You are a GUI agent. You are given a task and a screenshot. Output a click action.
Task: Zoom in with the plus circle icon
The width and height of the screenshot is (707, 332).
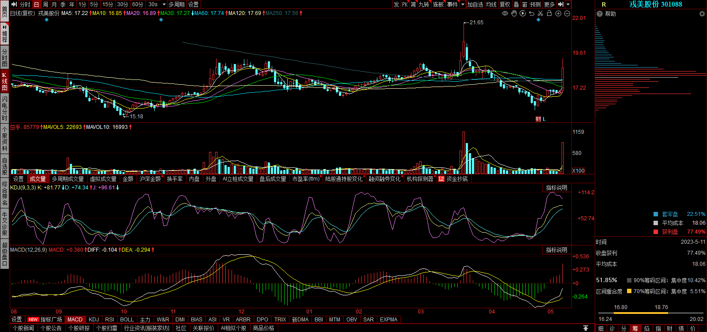coord(558,13)
